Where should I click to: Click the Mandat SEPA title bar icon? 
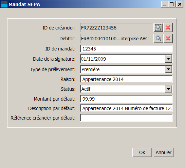[4, 4]
